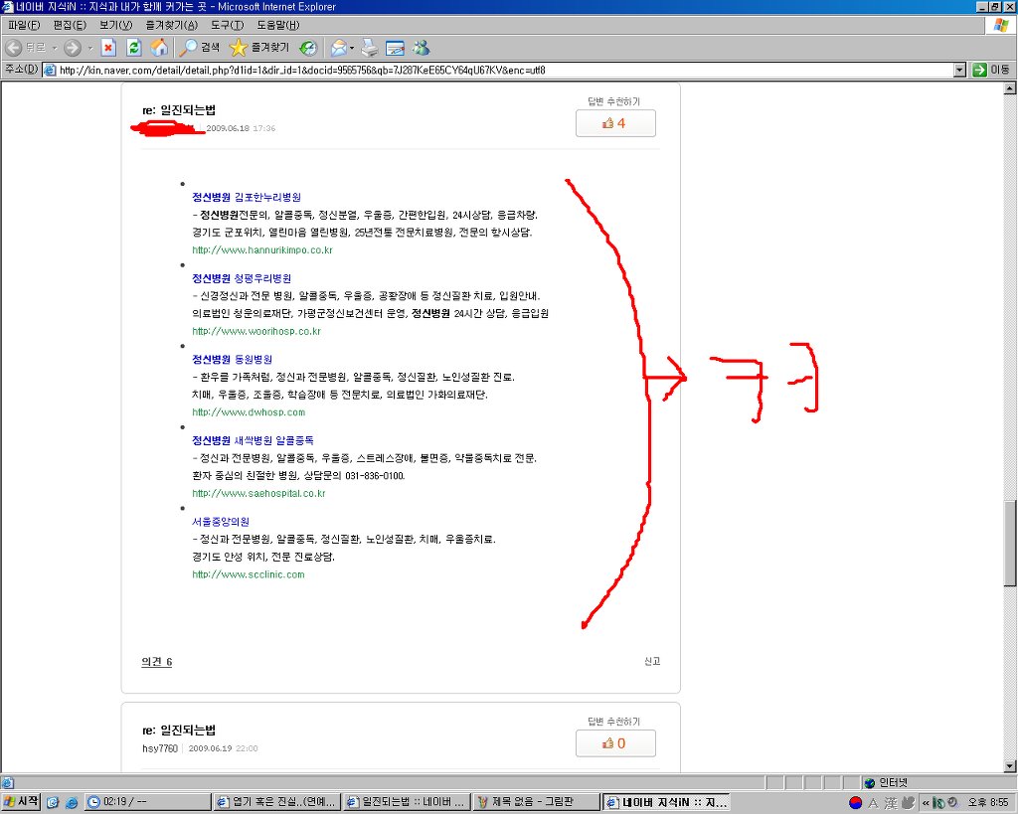Open the 검색 search toolbar button
Viewport: 1018px width, 814px height.
pyautogui.click(x=200, y=48)
